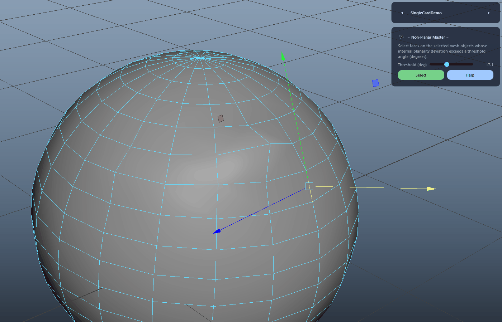Grab the green Y-axis arrow handle
Viewport: 502px width, 322px height.
pos(283,55)
